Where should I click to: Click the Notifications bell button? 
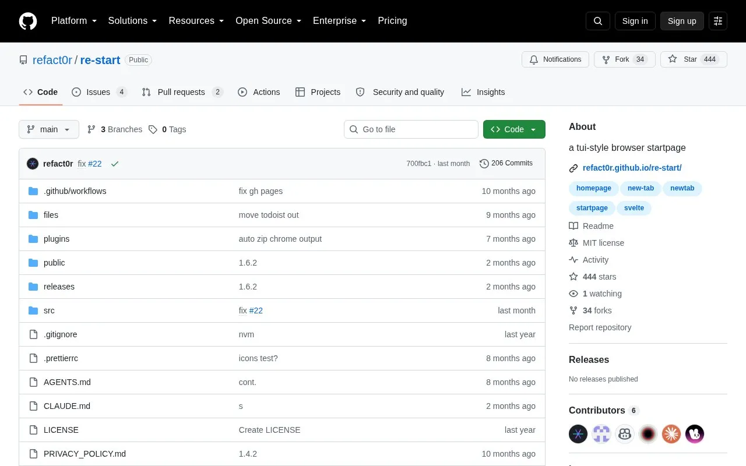tap(555, 59)
